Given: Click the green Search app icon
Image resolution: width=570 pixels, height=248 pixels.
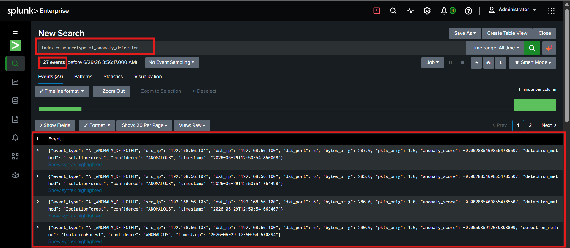Looking at the screenshot, I should (x=15, y=45).
